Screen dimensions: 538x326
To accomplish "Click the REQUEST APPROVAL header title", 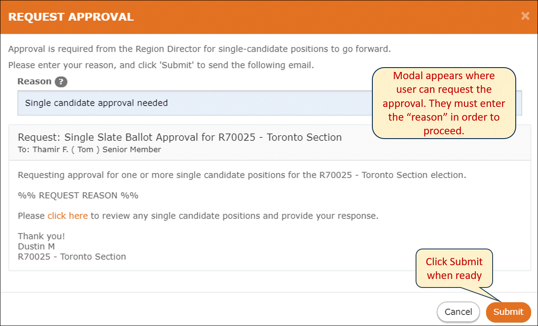I will click(71, 17).
